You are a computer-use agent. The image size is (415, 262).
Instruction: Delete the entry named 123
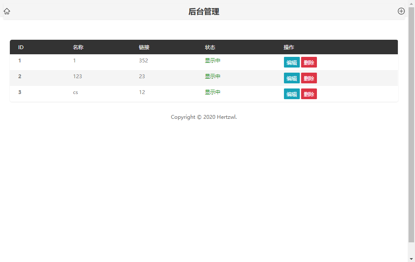coord(309,78)
